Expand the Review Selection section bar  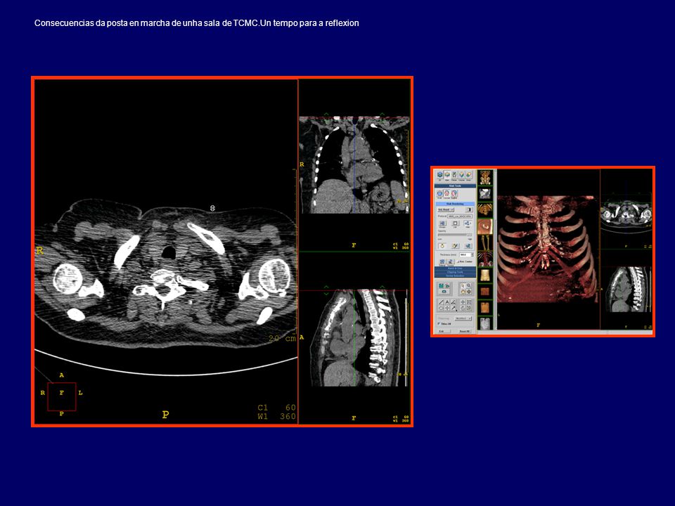point(455,275)
